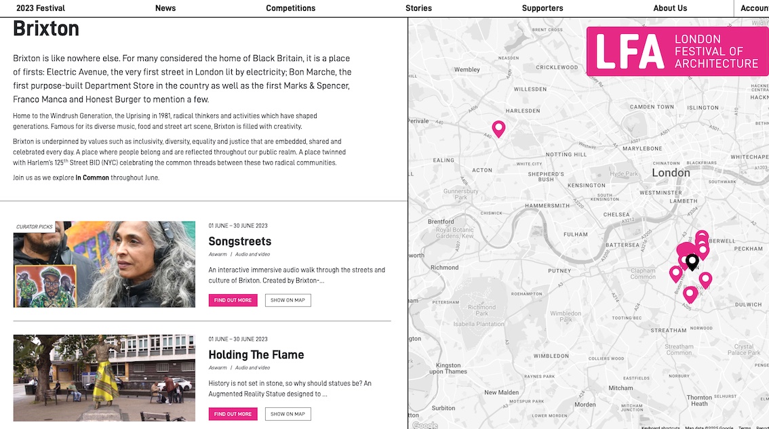Open the News menu item
The height and width of the screenshot is (429, 769).
tap(165, 8)
